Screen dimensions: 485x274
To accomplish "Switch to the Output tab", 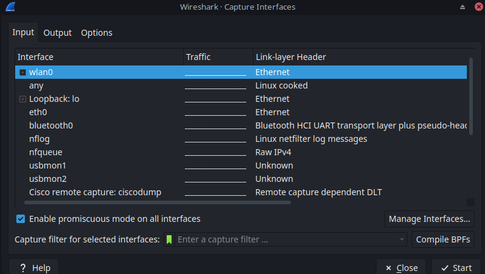I will 57,33.
